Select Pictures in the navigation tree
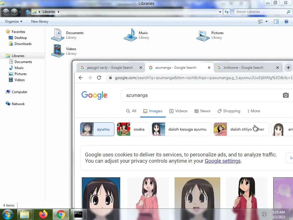The image size is (293, 220). (x=20, y=74)
